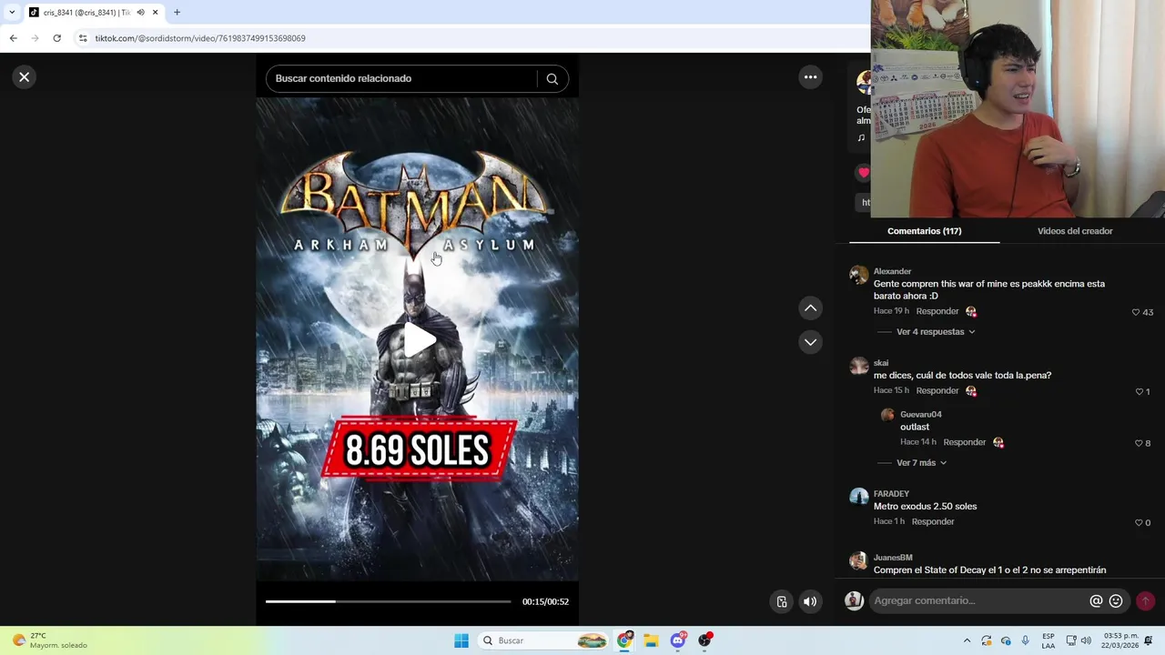Open Discord from the taskbar
Screen dimensions: 1165x655
pos(678,640)
